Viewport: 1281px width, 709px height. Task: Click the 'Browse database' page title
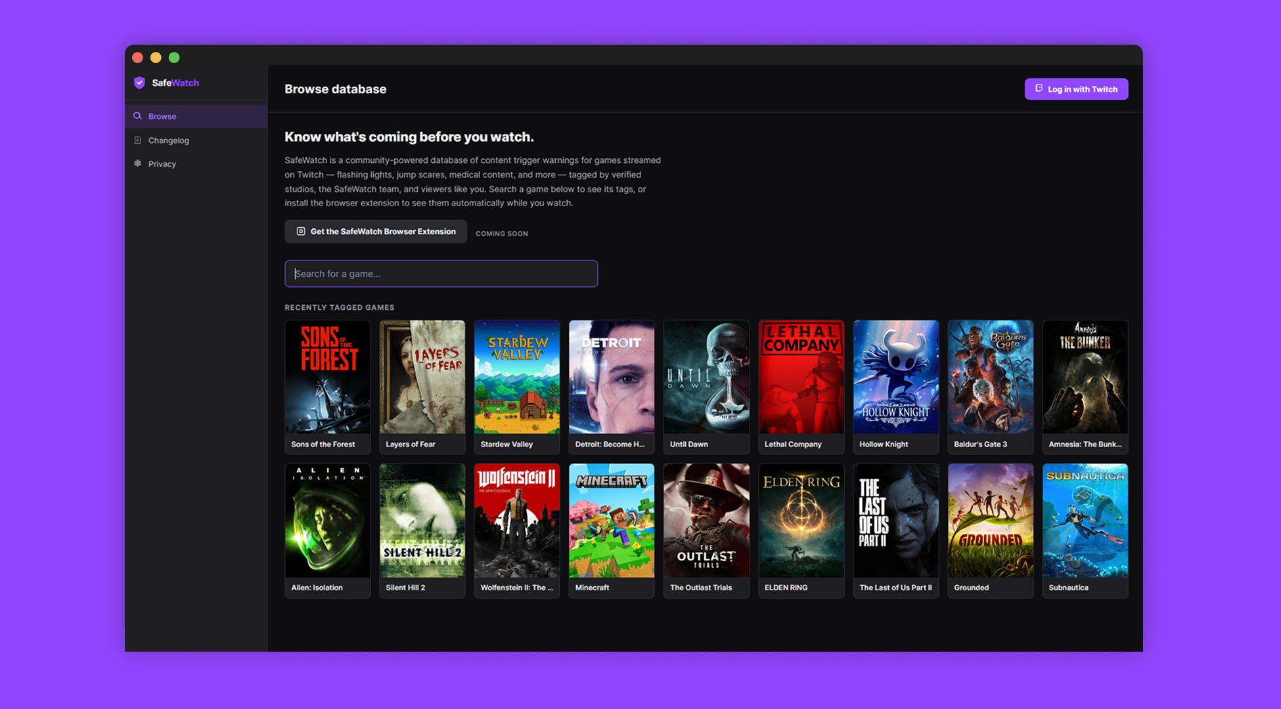tap(335, 89)
